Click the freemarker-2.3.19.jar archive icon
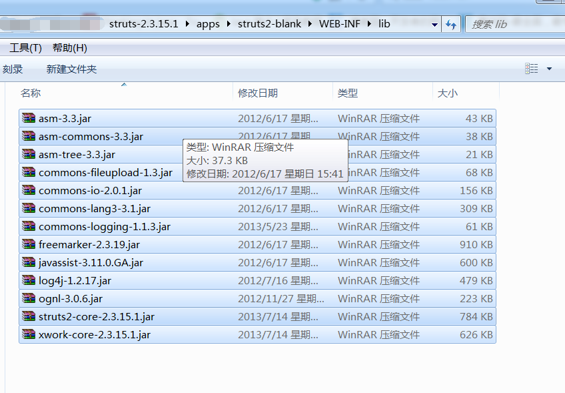Screen dimensions: 565x393 click(29, 244)
